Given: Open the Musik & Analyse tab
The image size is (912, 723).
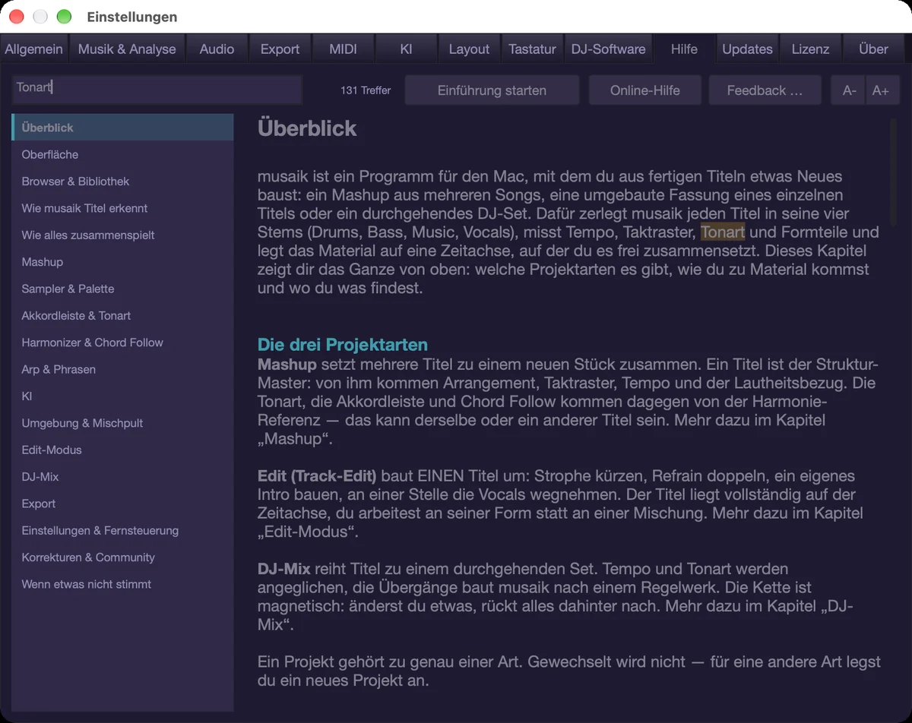Looking at the screenshot, I should (127, 49).
